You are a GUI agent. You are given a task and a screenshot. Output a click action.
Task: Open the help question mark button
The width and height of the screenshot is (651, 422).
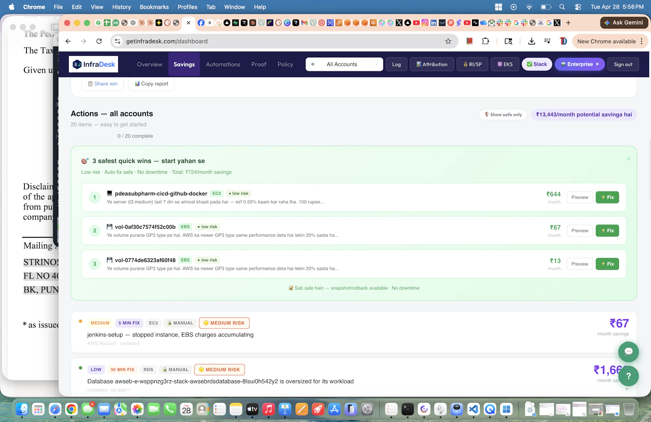point(629,376)
